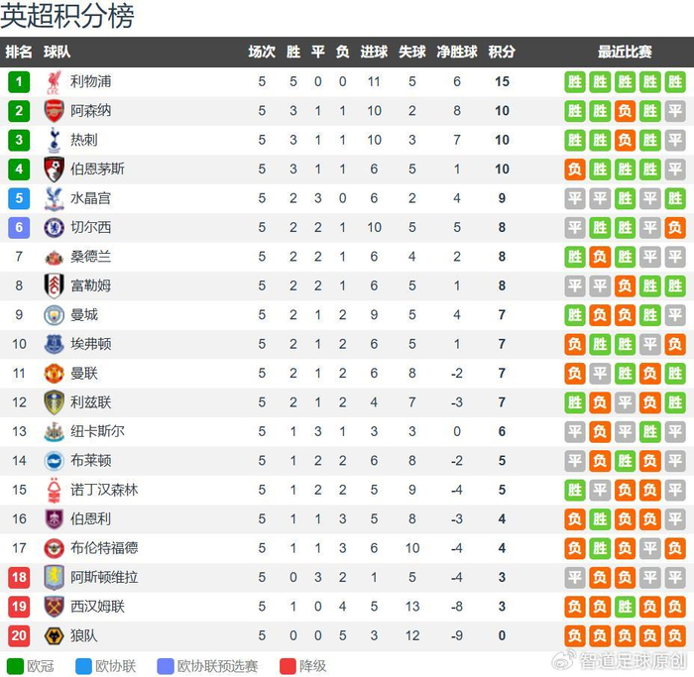Click the Chelsea club crest icon
694x677 pixels.
[54, 227]
